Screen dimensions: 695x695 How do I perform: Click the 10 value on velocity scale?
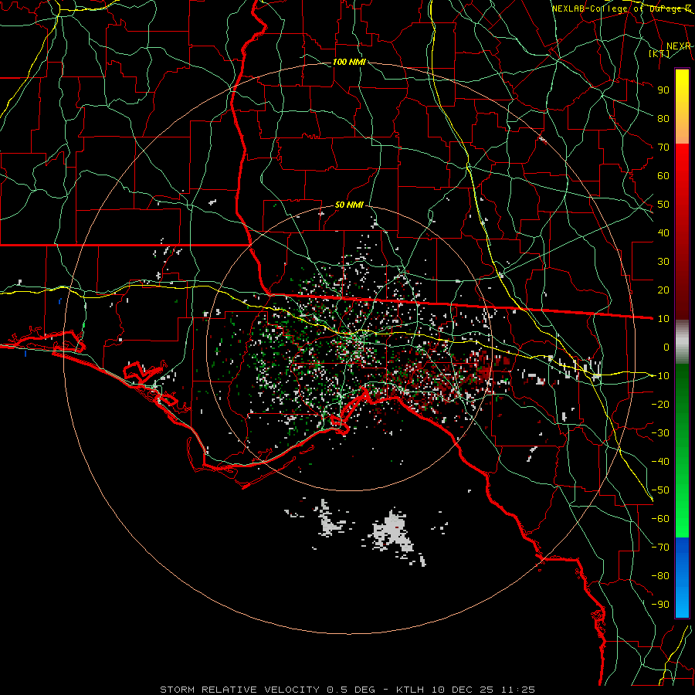pyautogui.click(x=663, y=319)
